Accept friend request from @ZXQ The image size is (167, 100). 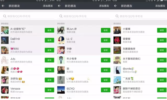106,90
